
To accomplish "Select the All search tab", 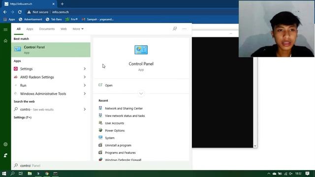I will coord(19,29).
